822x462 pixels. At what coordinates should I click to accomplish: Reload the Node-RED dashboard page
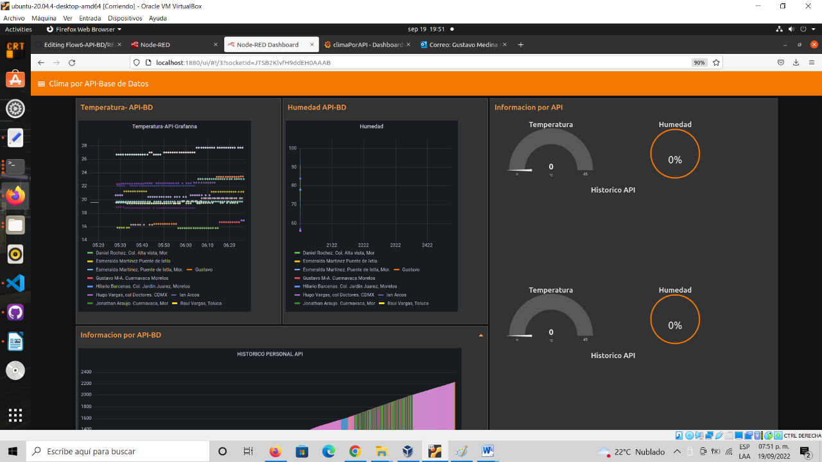tap(72, 62)
